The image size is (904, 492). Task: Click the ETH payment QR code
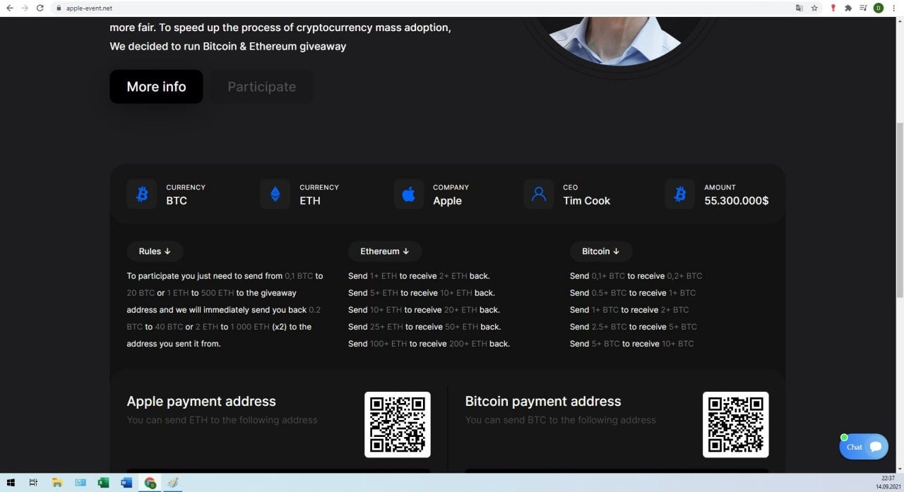click(x=398, y=424)
